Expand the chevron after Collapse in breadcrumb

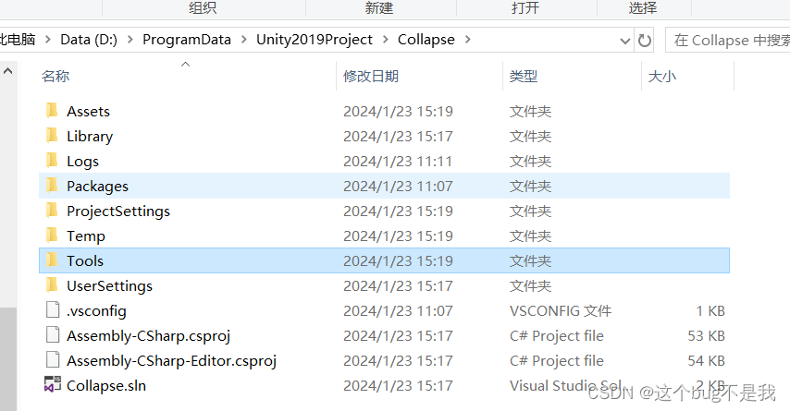(x=467, y=39)
